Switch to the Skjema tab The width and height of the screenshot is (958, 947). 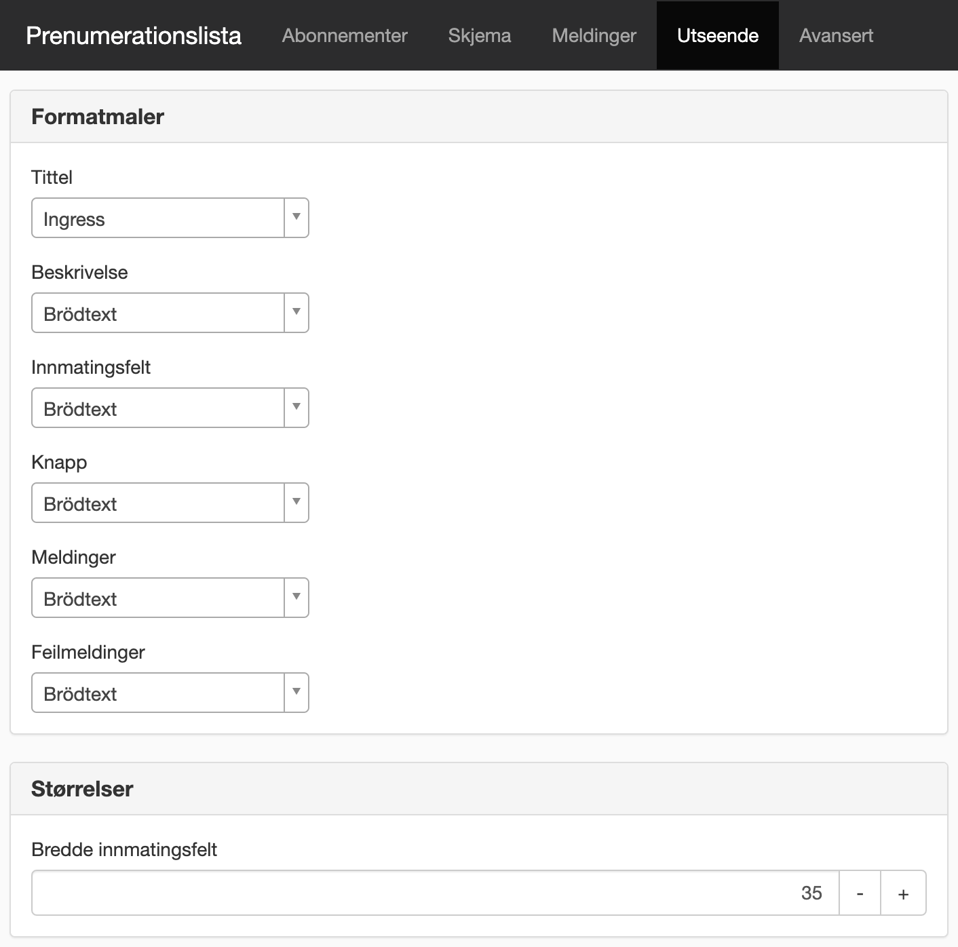(480, 35)
